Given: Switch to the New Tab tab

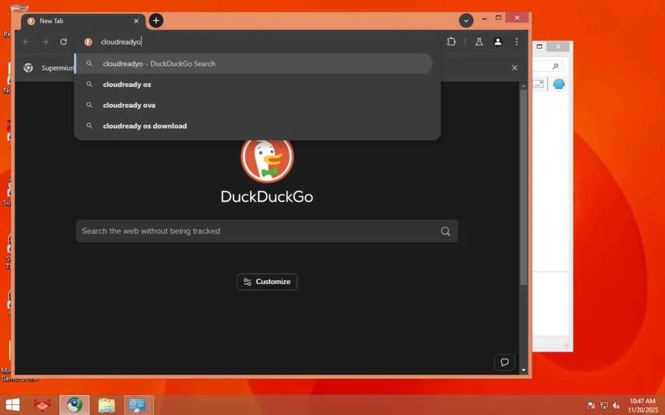Looking at the screenshot, I should [x=83, y=21].
